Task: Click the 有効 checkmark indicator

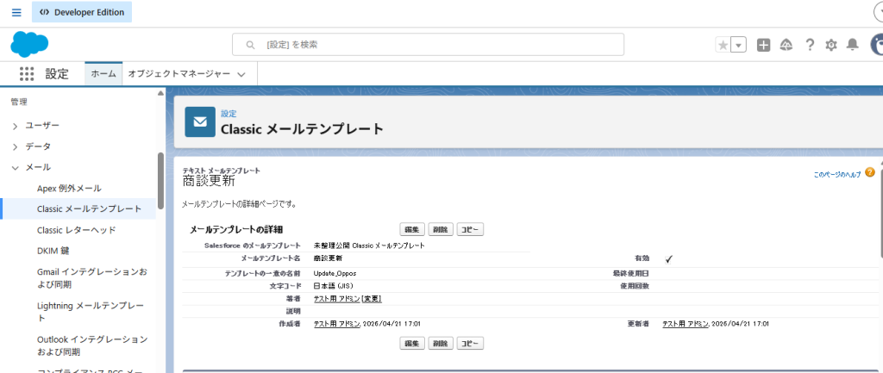Action: click(x=668, y=258)
